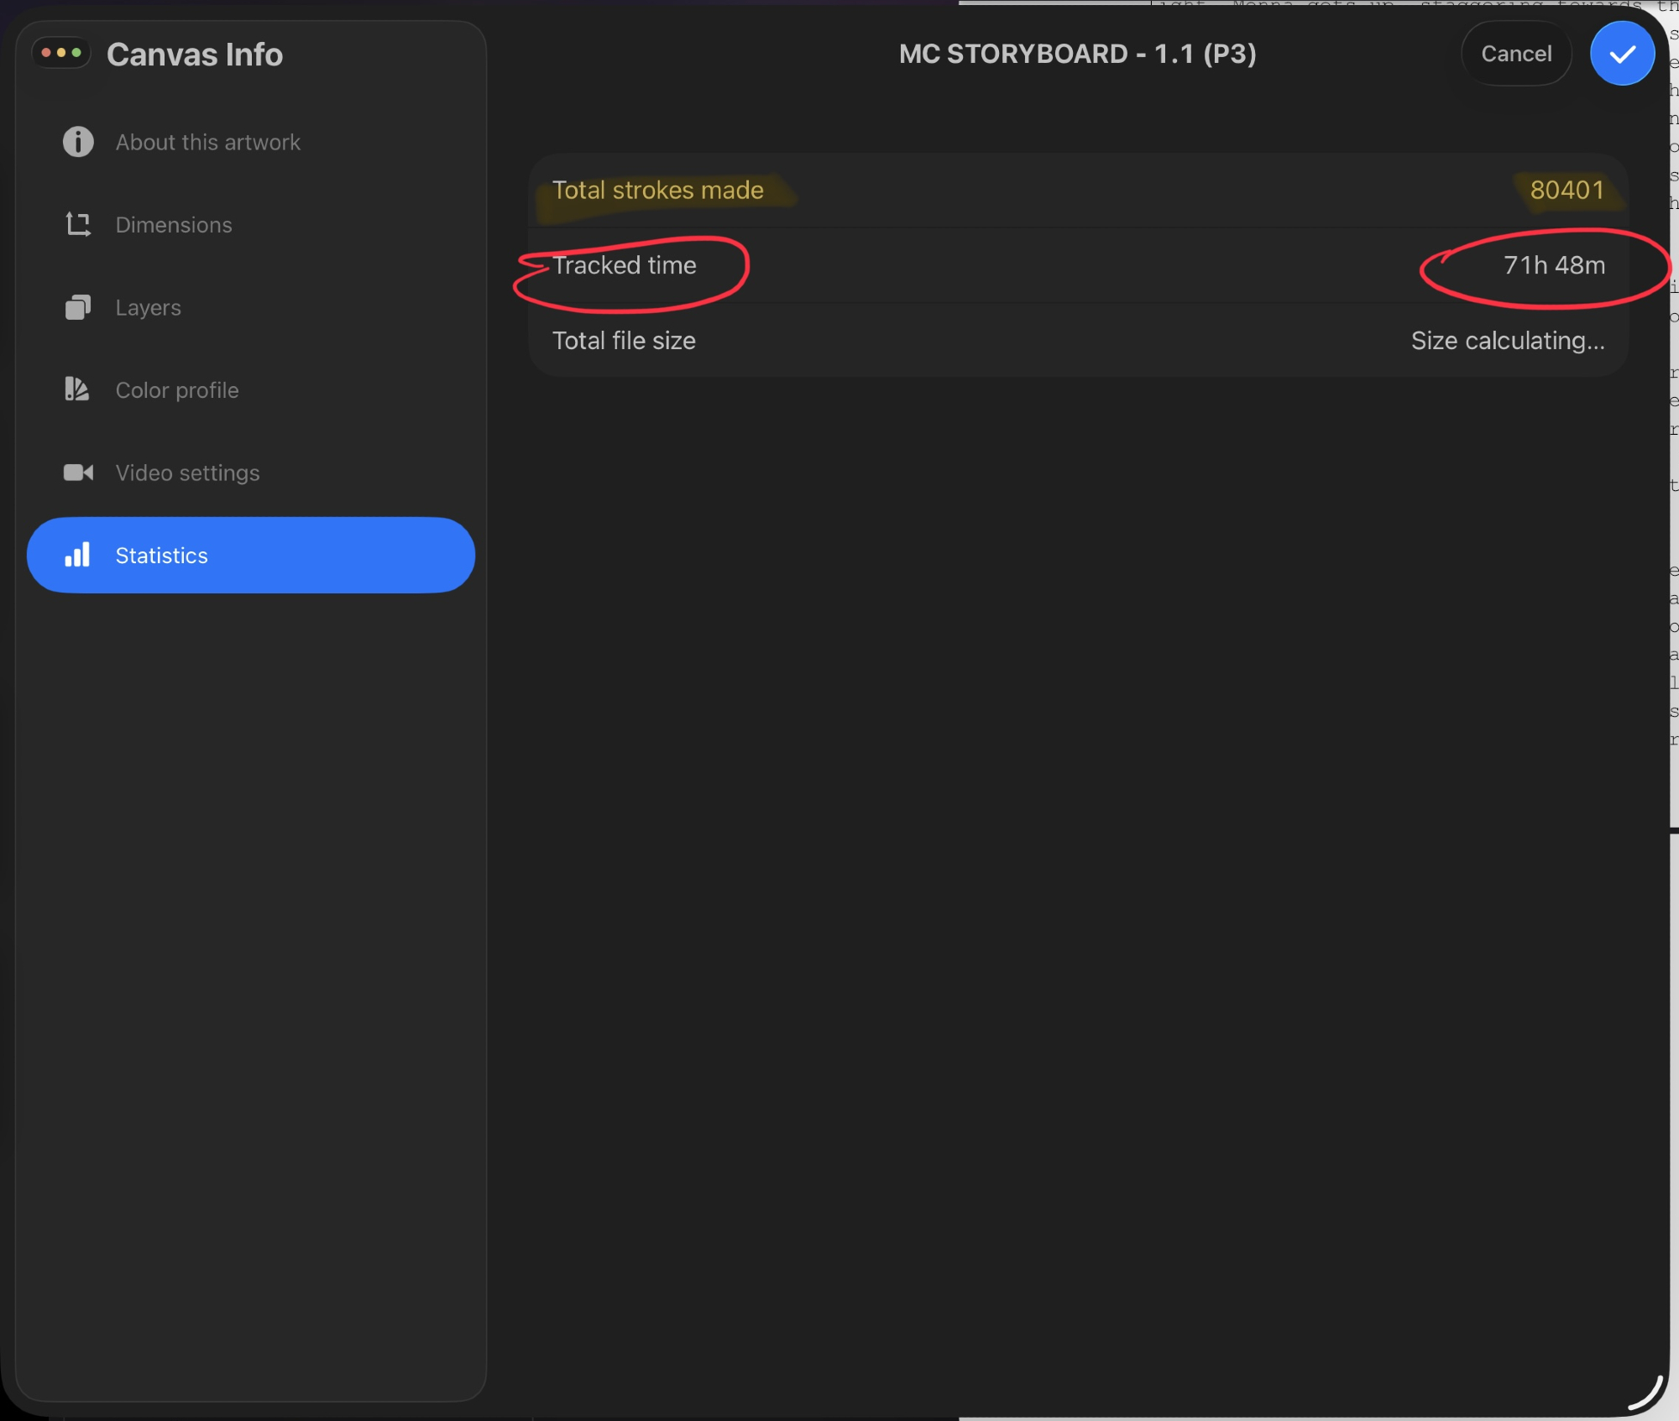
Task: Select the Color profile label
Action: click(x=177, y=390)
